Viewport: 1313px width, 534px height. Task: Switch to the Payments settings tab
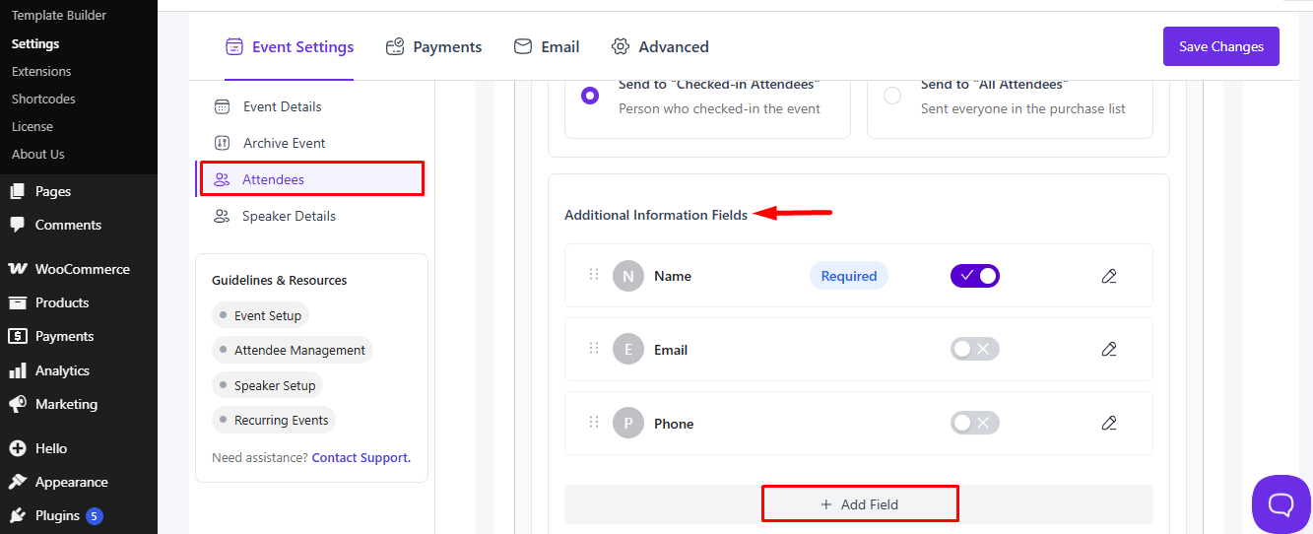point(433,46)
